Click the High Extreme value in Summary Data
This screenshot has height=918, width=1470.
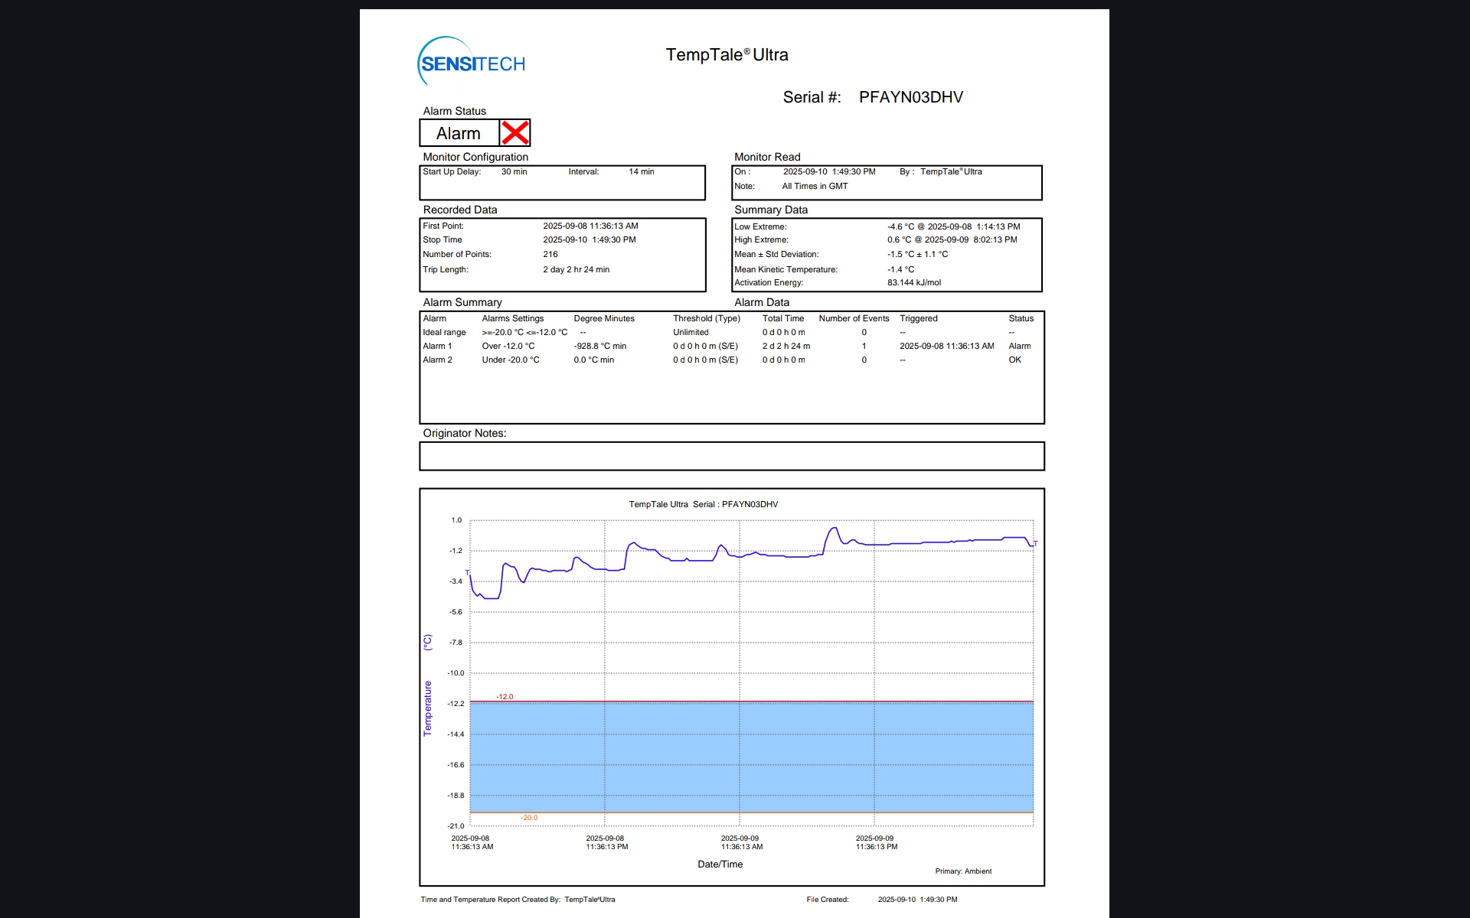952,240
